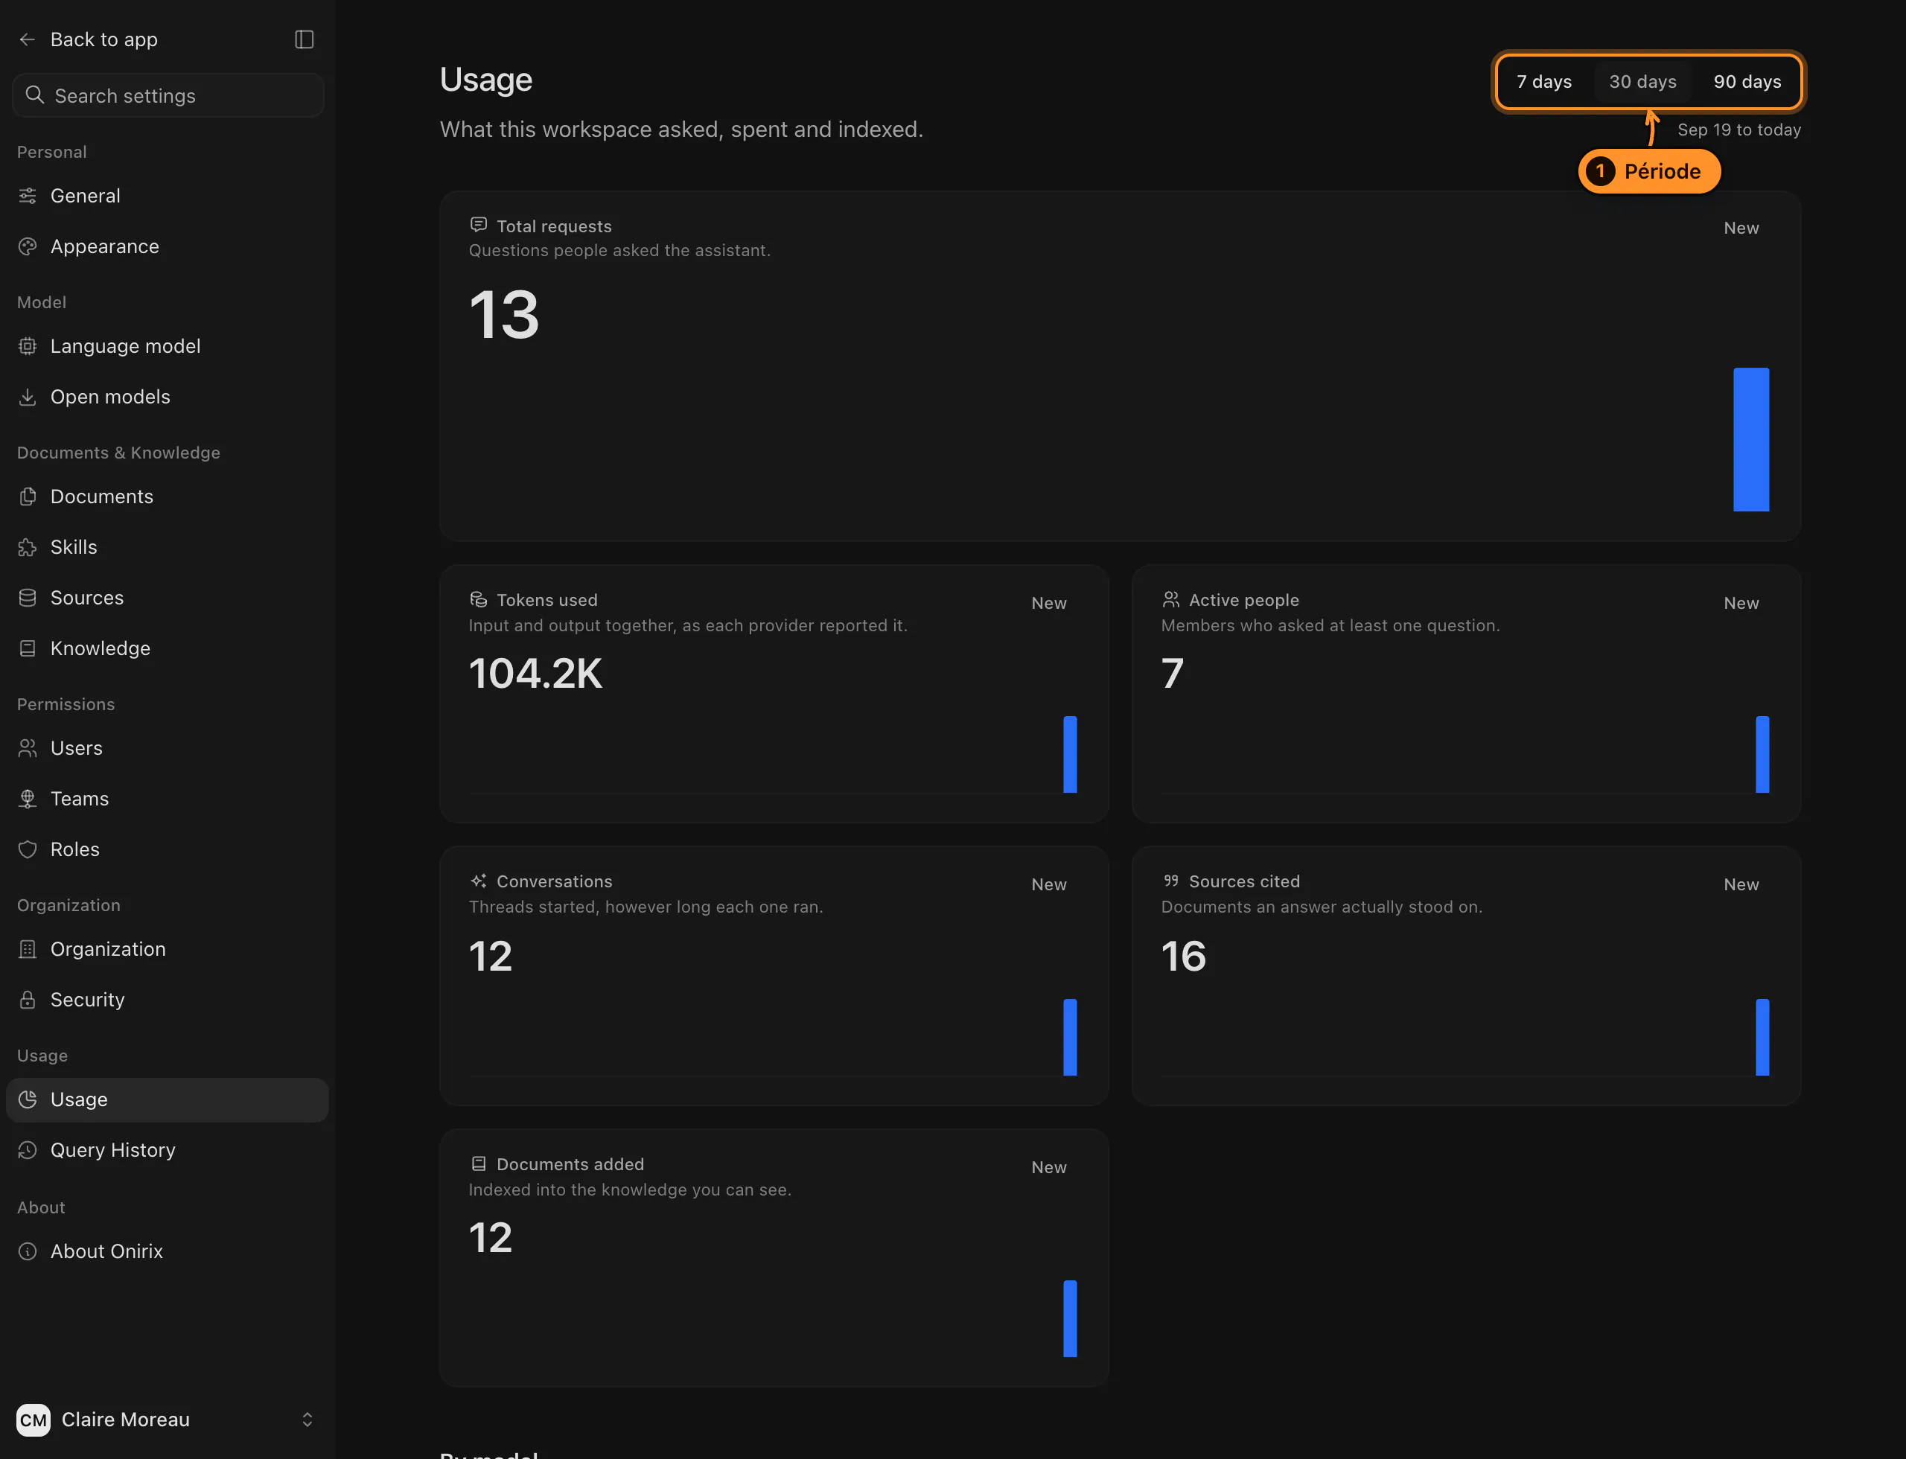Expand the Claire Moreau account switcher chevron
This screenshot has height=1459, width=1906.
pyautogui.click(x=307, y=1419)
